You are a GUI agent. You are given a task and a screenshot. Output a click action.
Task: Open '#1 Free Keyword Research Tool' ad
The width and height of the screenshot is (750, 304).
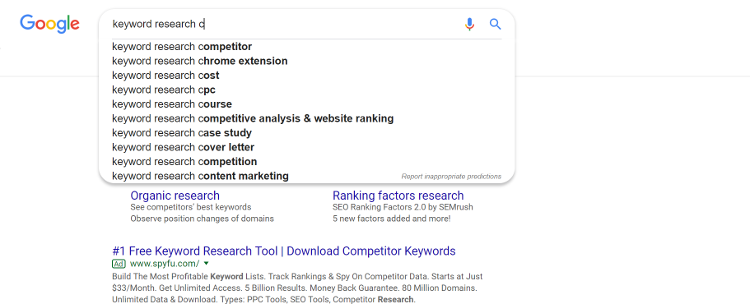pyautogui.click(x=284, y=251)
